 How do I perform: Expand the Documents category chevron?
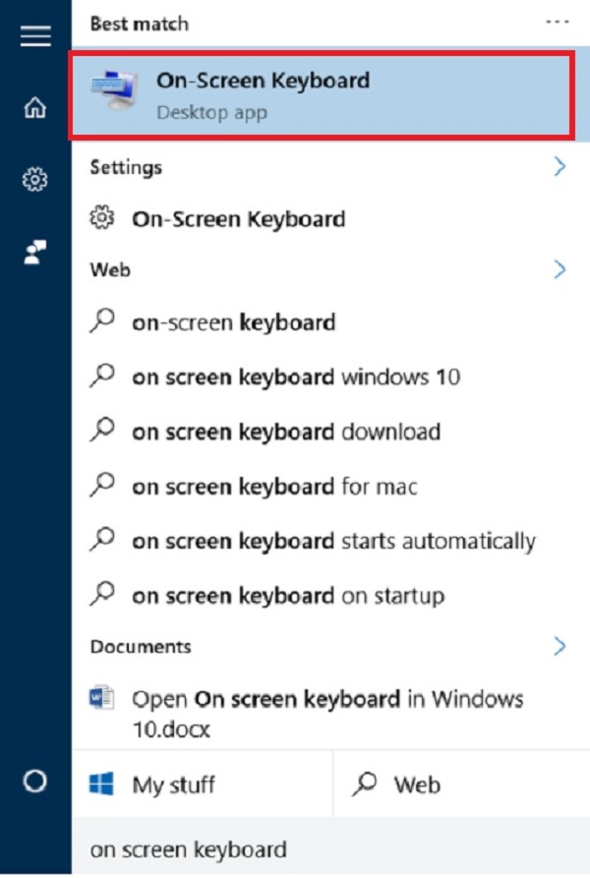560,647
